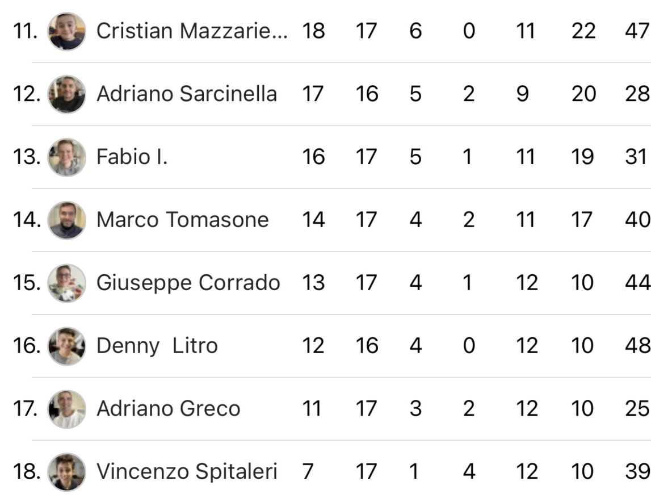Select the player name Cristian Mazzarie…

tap(191, 31)
